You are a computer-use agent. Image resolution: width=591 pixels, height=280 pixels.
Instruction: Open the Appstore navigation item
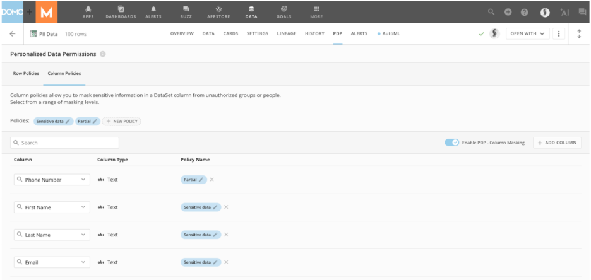(218, 11)
